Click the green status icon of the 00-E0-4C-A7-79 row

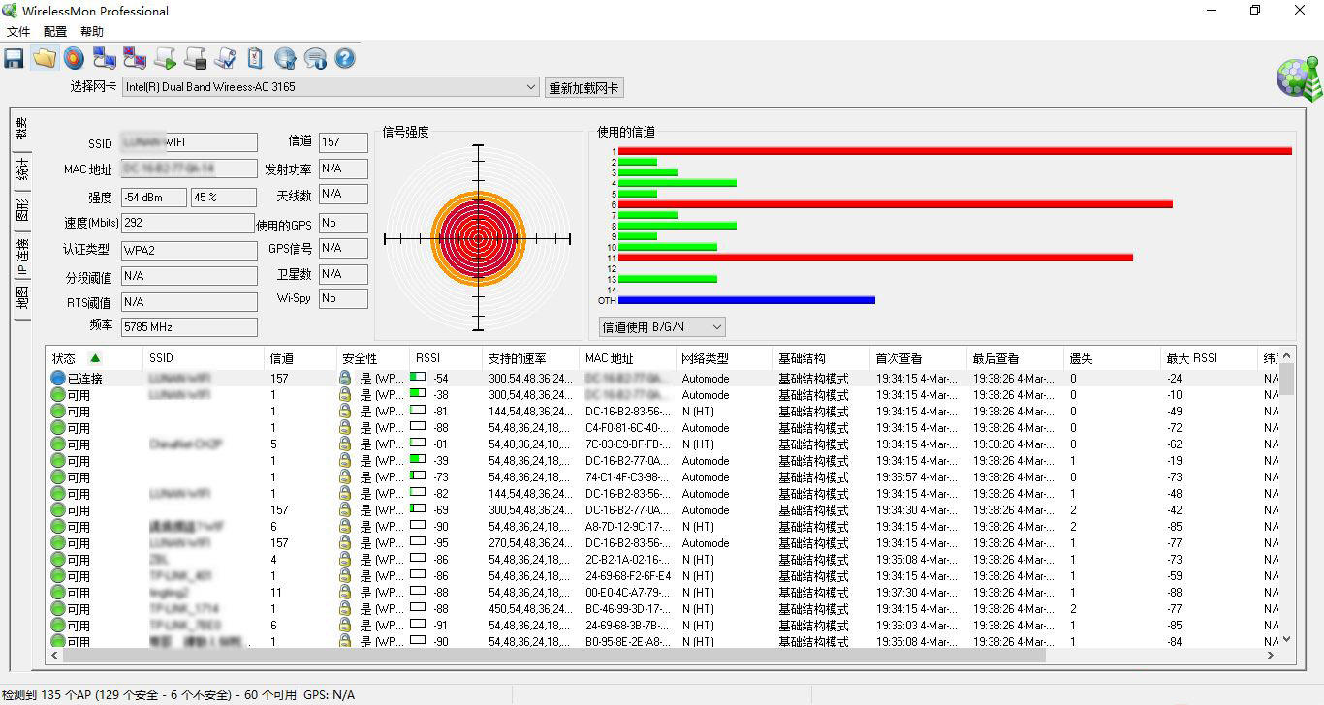tap(58, 593)
